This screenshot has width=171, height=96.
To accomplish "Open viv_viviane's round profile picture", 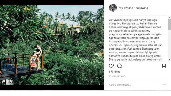I will (x=113, y=8).
